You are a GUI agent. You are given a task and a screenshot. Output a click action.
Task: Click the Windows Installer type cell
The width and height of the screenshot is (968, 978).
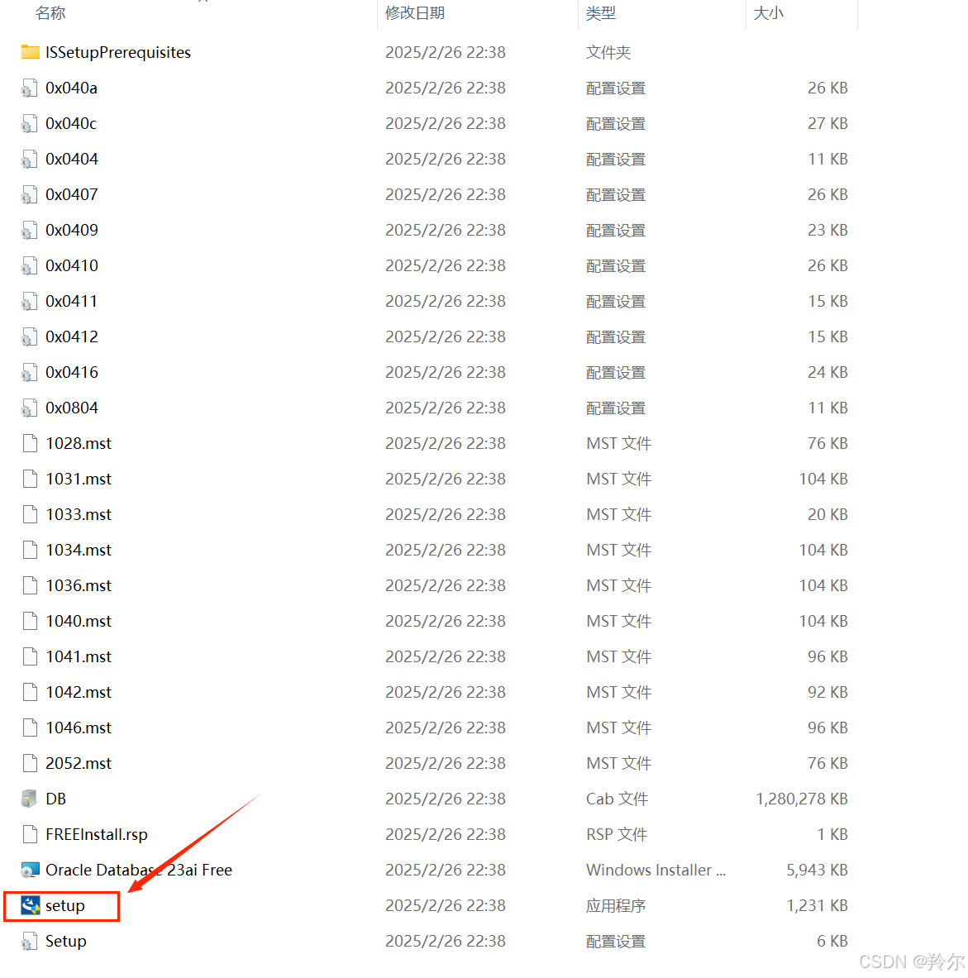coord(656,870)
